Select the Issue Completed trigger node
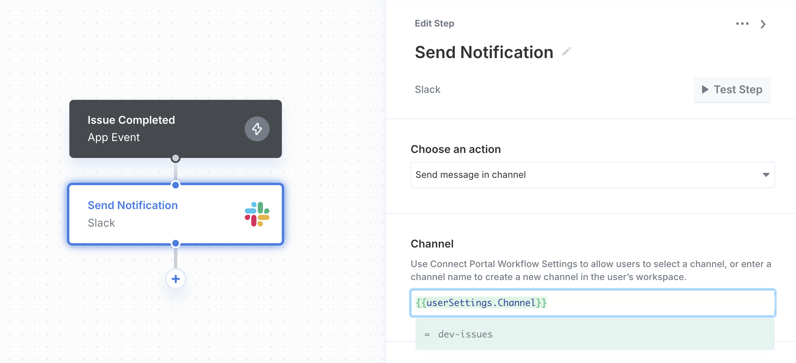The image size is (796, 363). [176, 129]
